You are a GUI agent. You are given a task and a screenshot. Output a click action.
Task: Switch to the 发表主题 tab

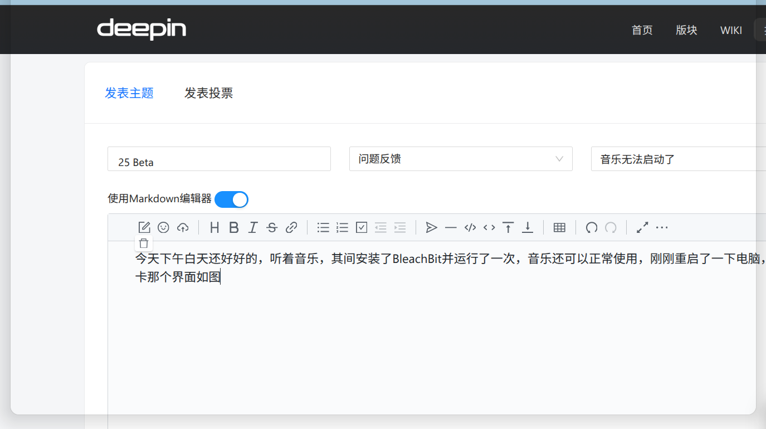click(x=129, y=93)
